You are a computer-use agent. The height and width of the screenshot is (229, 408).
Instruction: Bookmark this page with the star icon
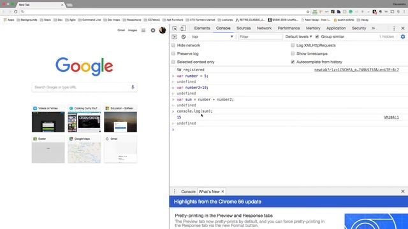pyautogui.click(x=308, y=11)
